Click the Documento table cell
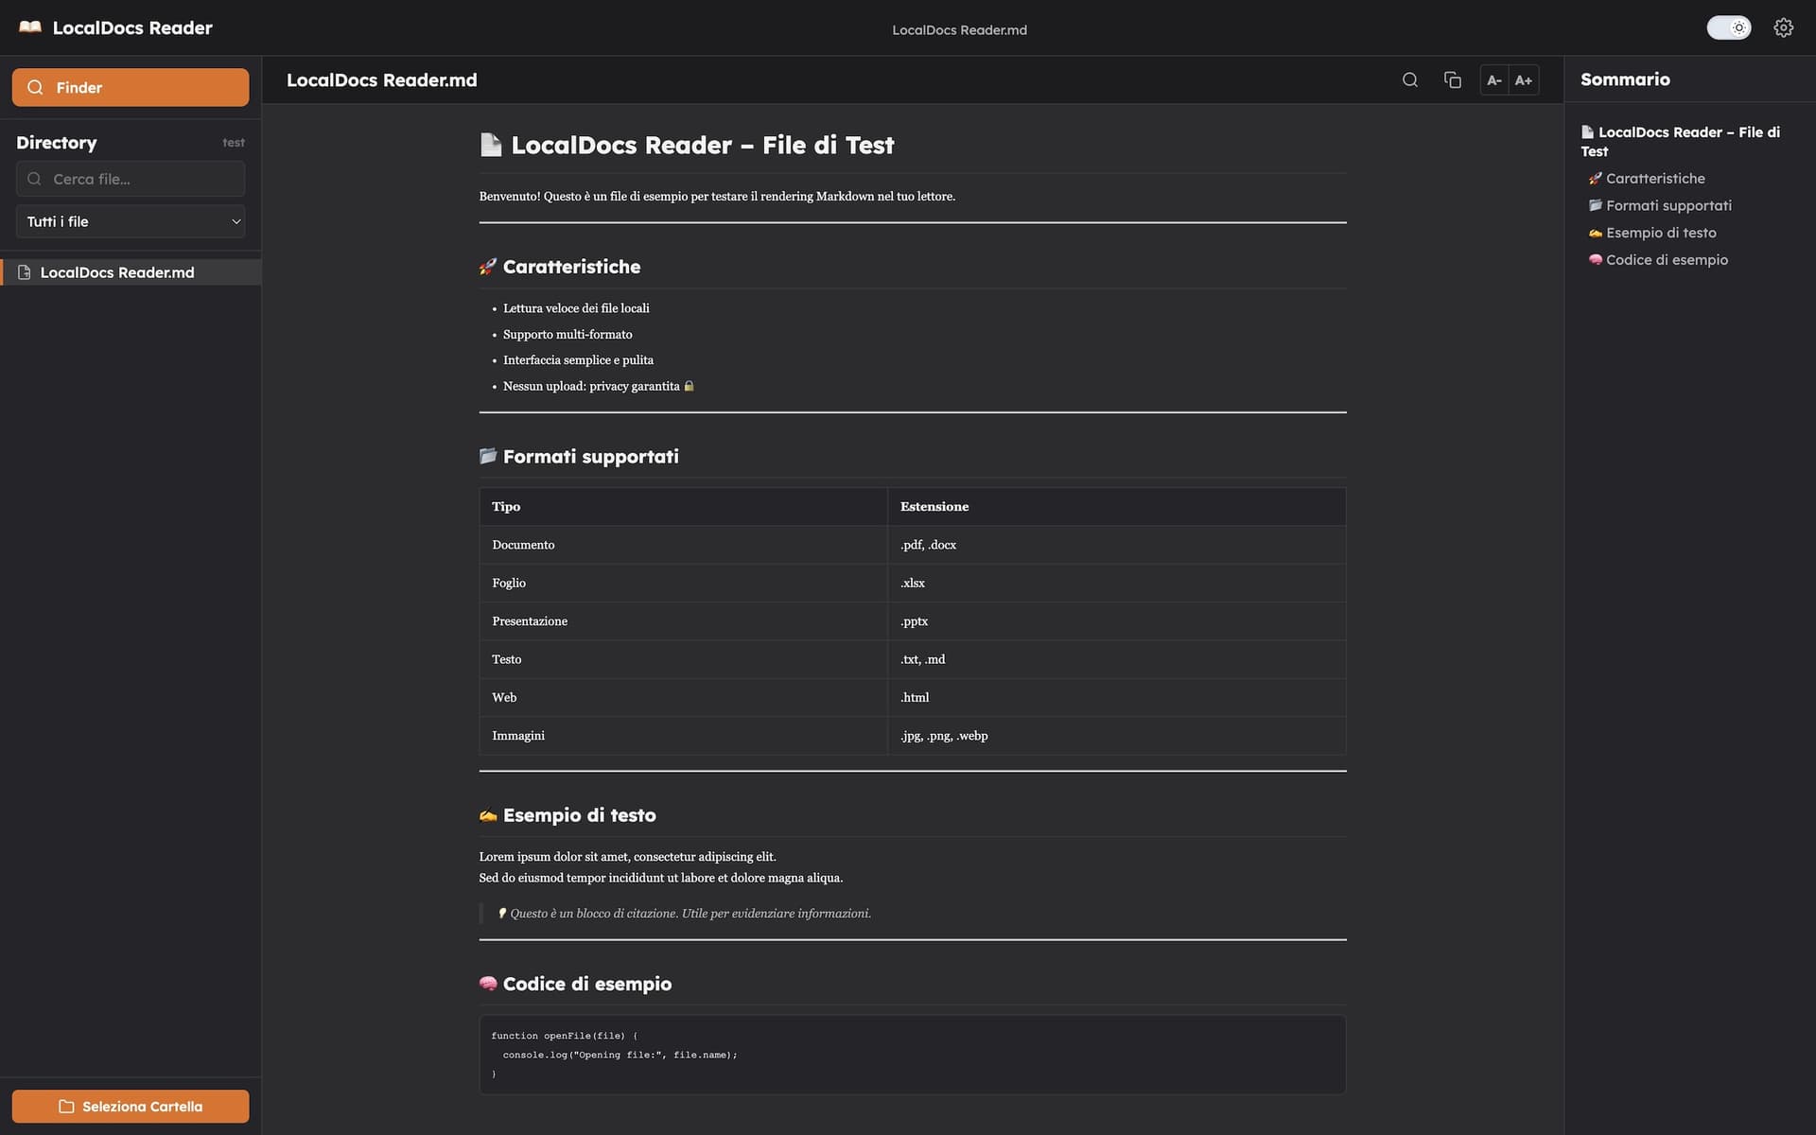Image resolution: width=1816 pixels, height=1135 pixels. [684, 545]
